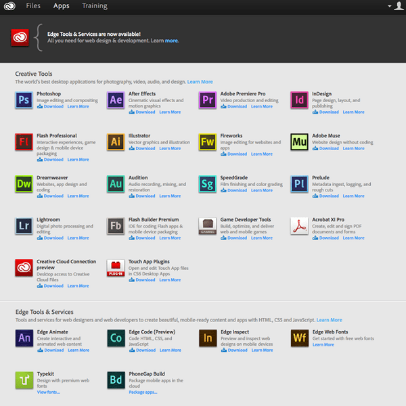406x406 pixels.
Task: Click the Photoshop Ps app icon
Action: point(24,100)
